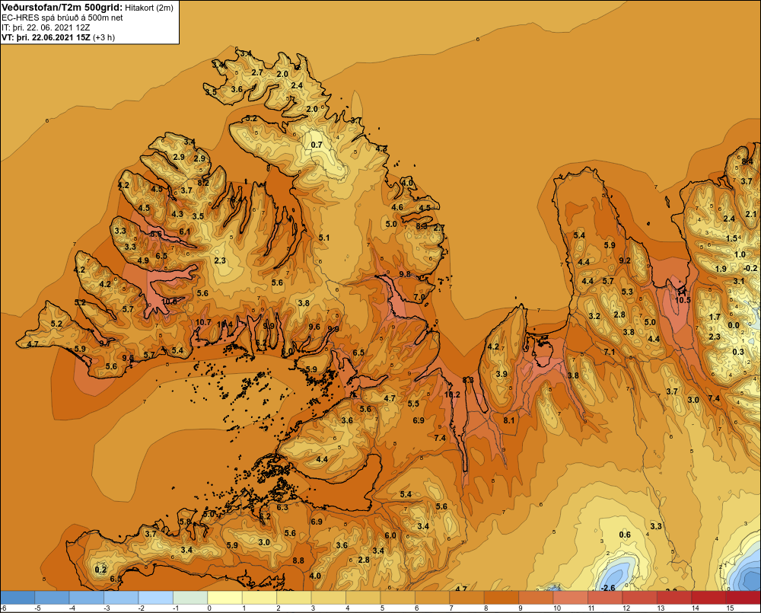Click the 0.3 temperature value
This screenshot has width=761, height=613.
pos(738,352)
